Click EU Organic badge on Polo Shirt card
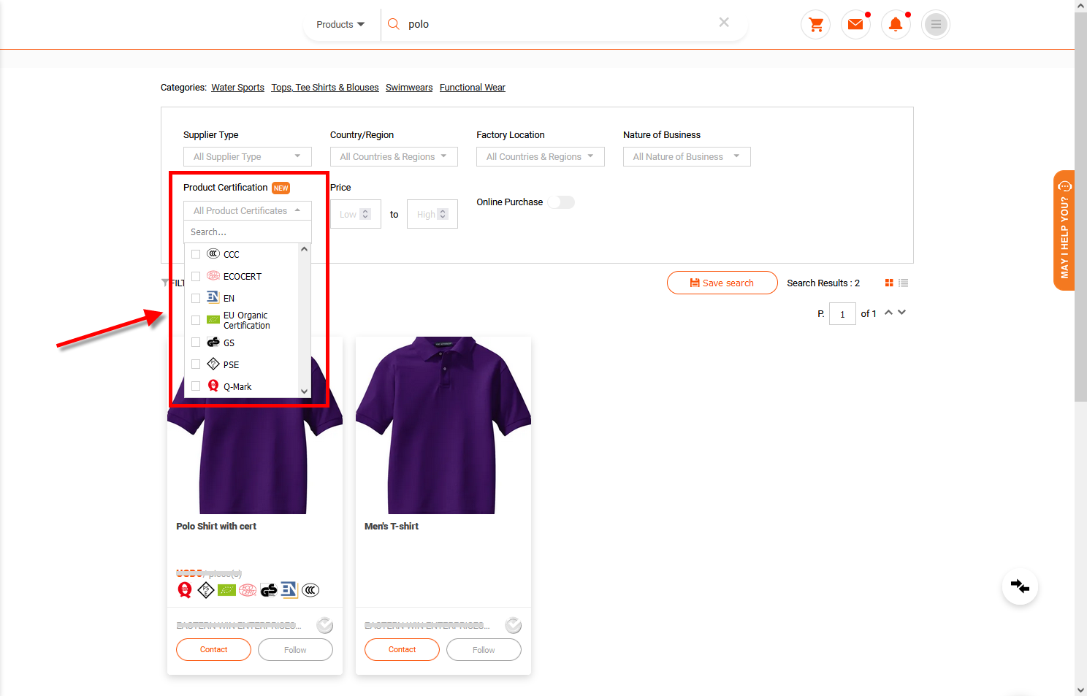 coord(227,590)
